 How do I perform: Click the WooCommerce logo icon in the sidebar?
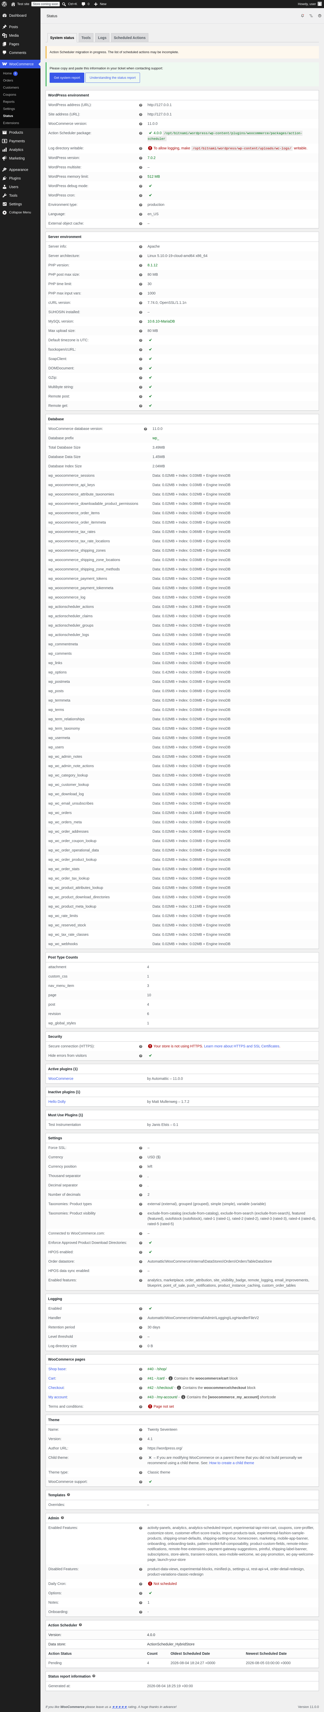5,64
